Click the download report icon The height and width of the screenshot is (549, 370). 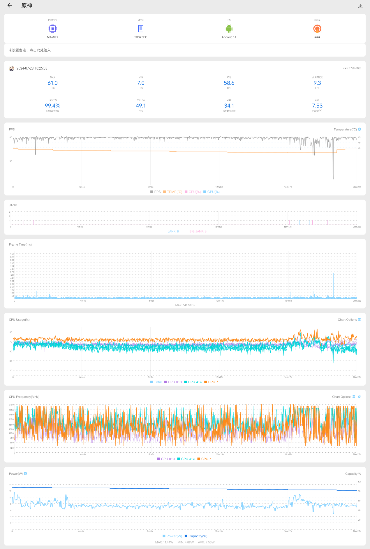click(360, 6)
